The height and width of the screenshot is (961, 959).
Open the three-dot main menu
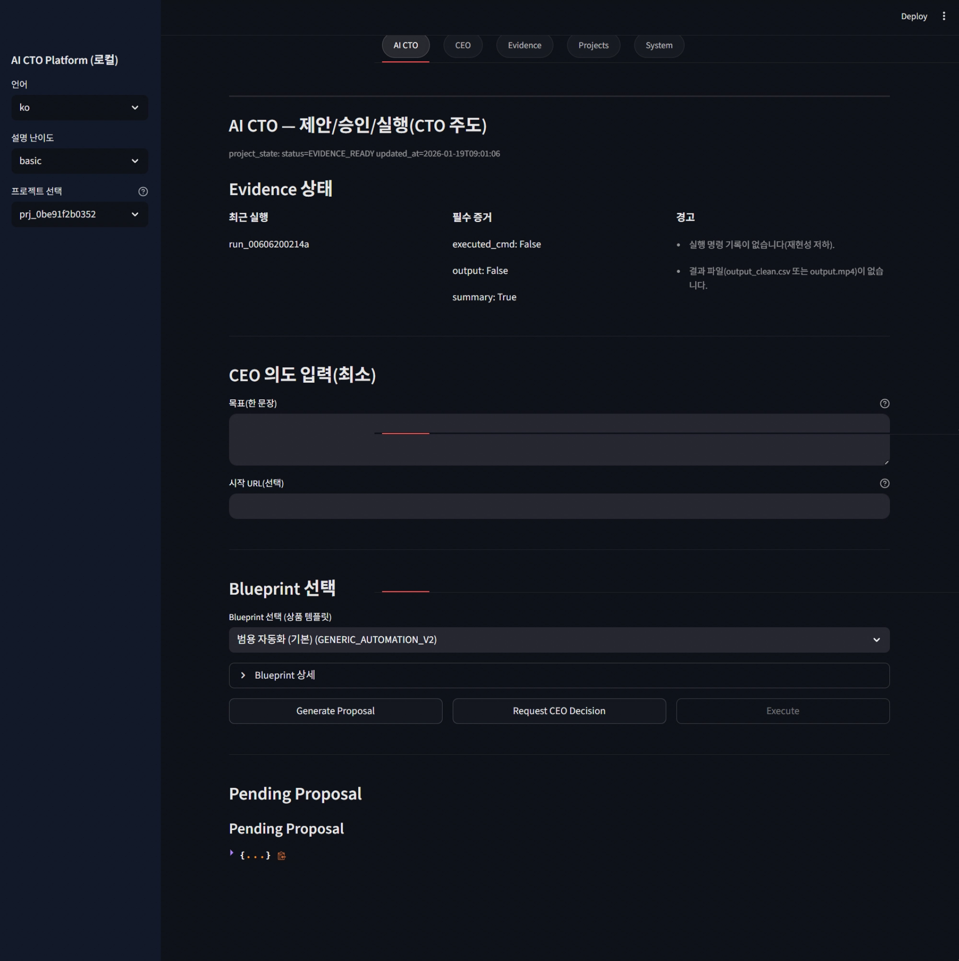click(944, 16)
